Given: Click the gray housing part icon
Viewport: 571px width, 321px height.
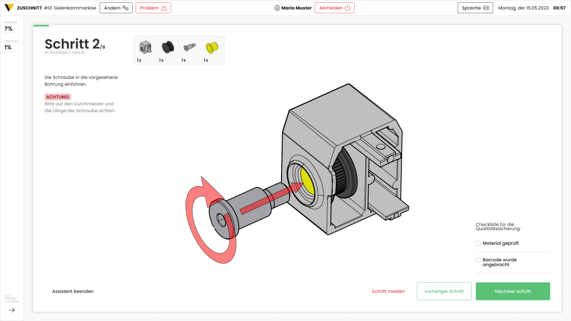Looking at the screenshot, I should tap(145, 47).
